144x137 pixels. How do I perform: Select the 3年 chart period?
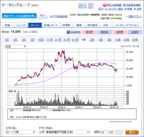click(101, 40)
